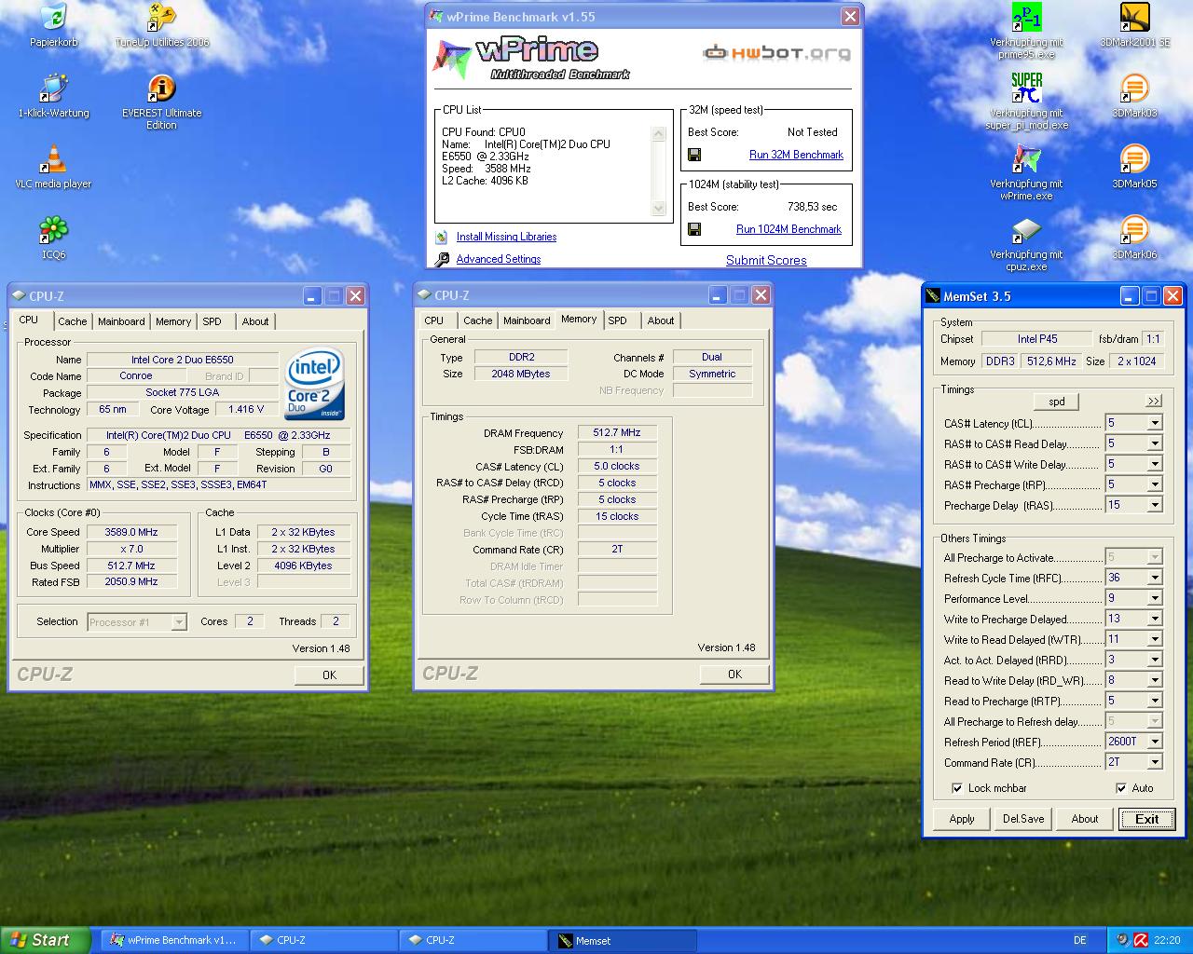Open the 3DMark05 desktop icon
This screenshot has height=954, width=1193.
[1134, 159]
